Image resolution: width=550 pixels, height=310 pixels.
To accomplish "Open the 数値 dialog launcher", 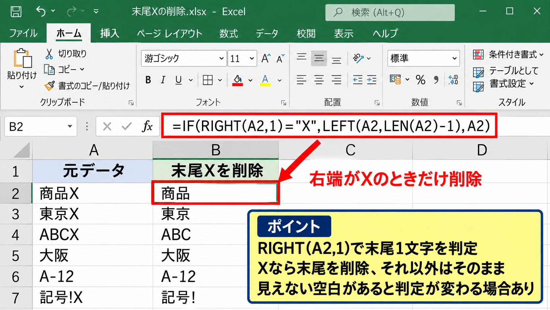I will 459,103.
